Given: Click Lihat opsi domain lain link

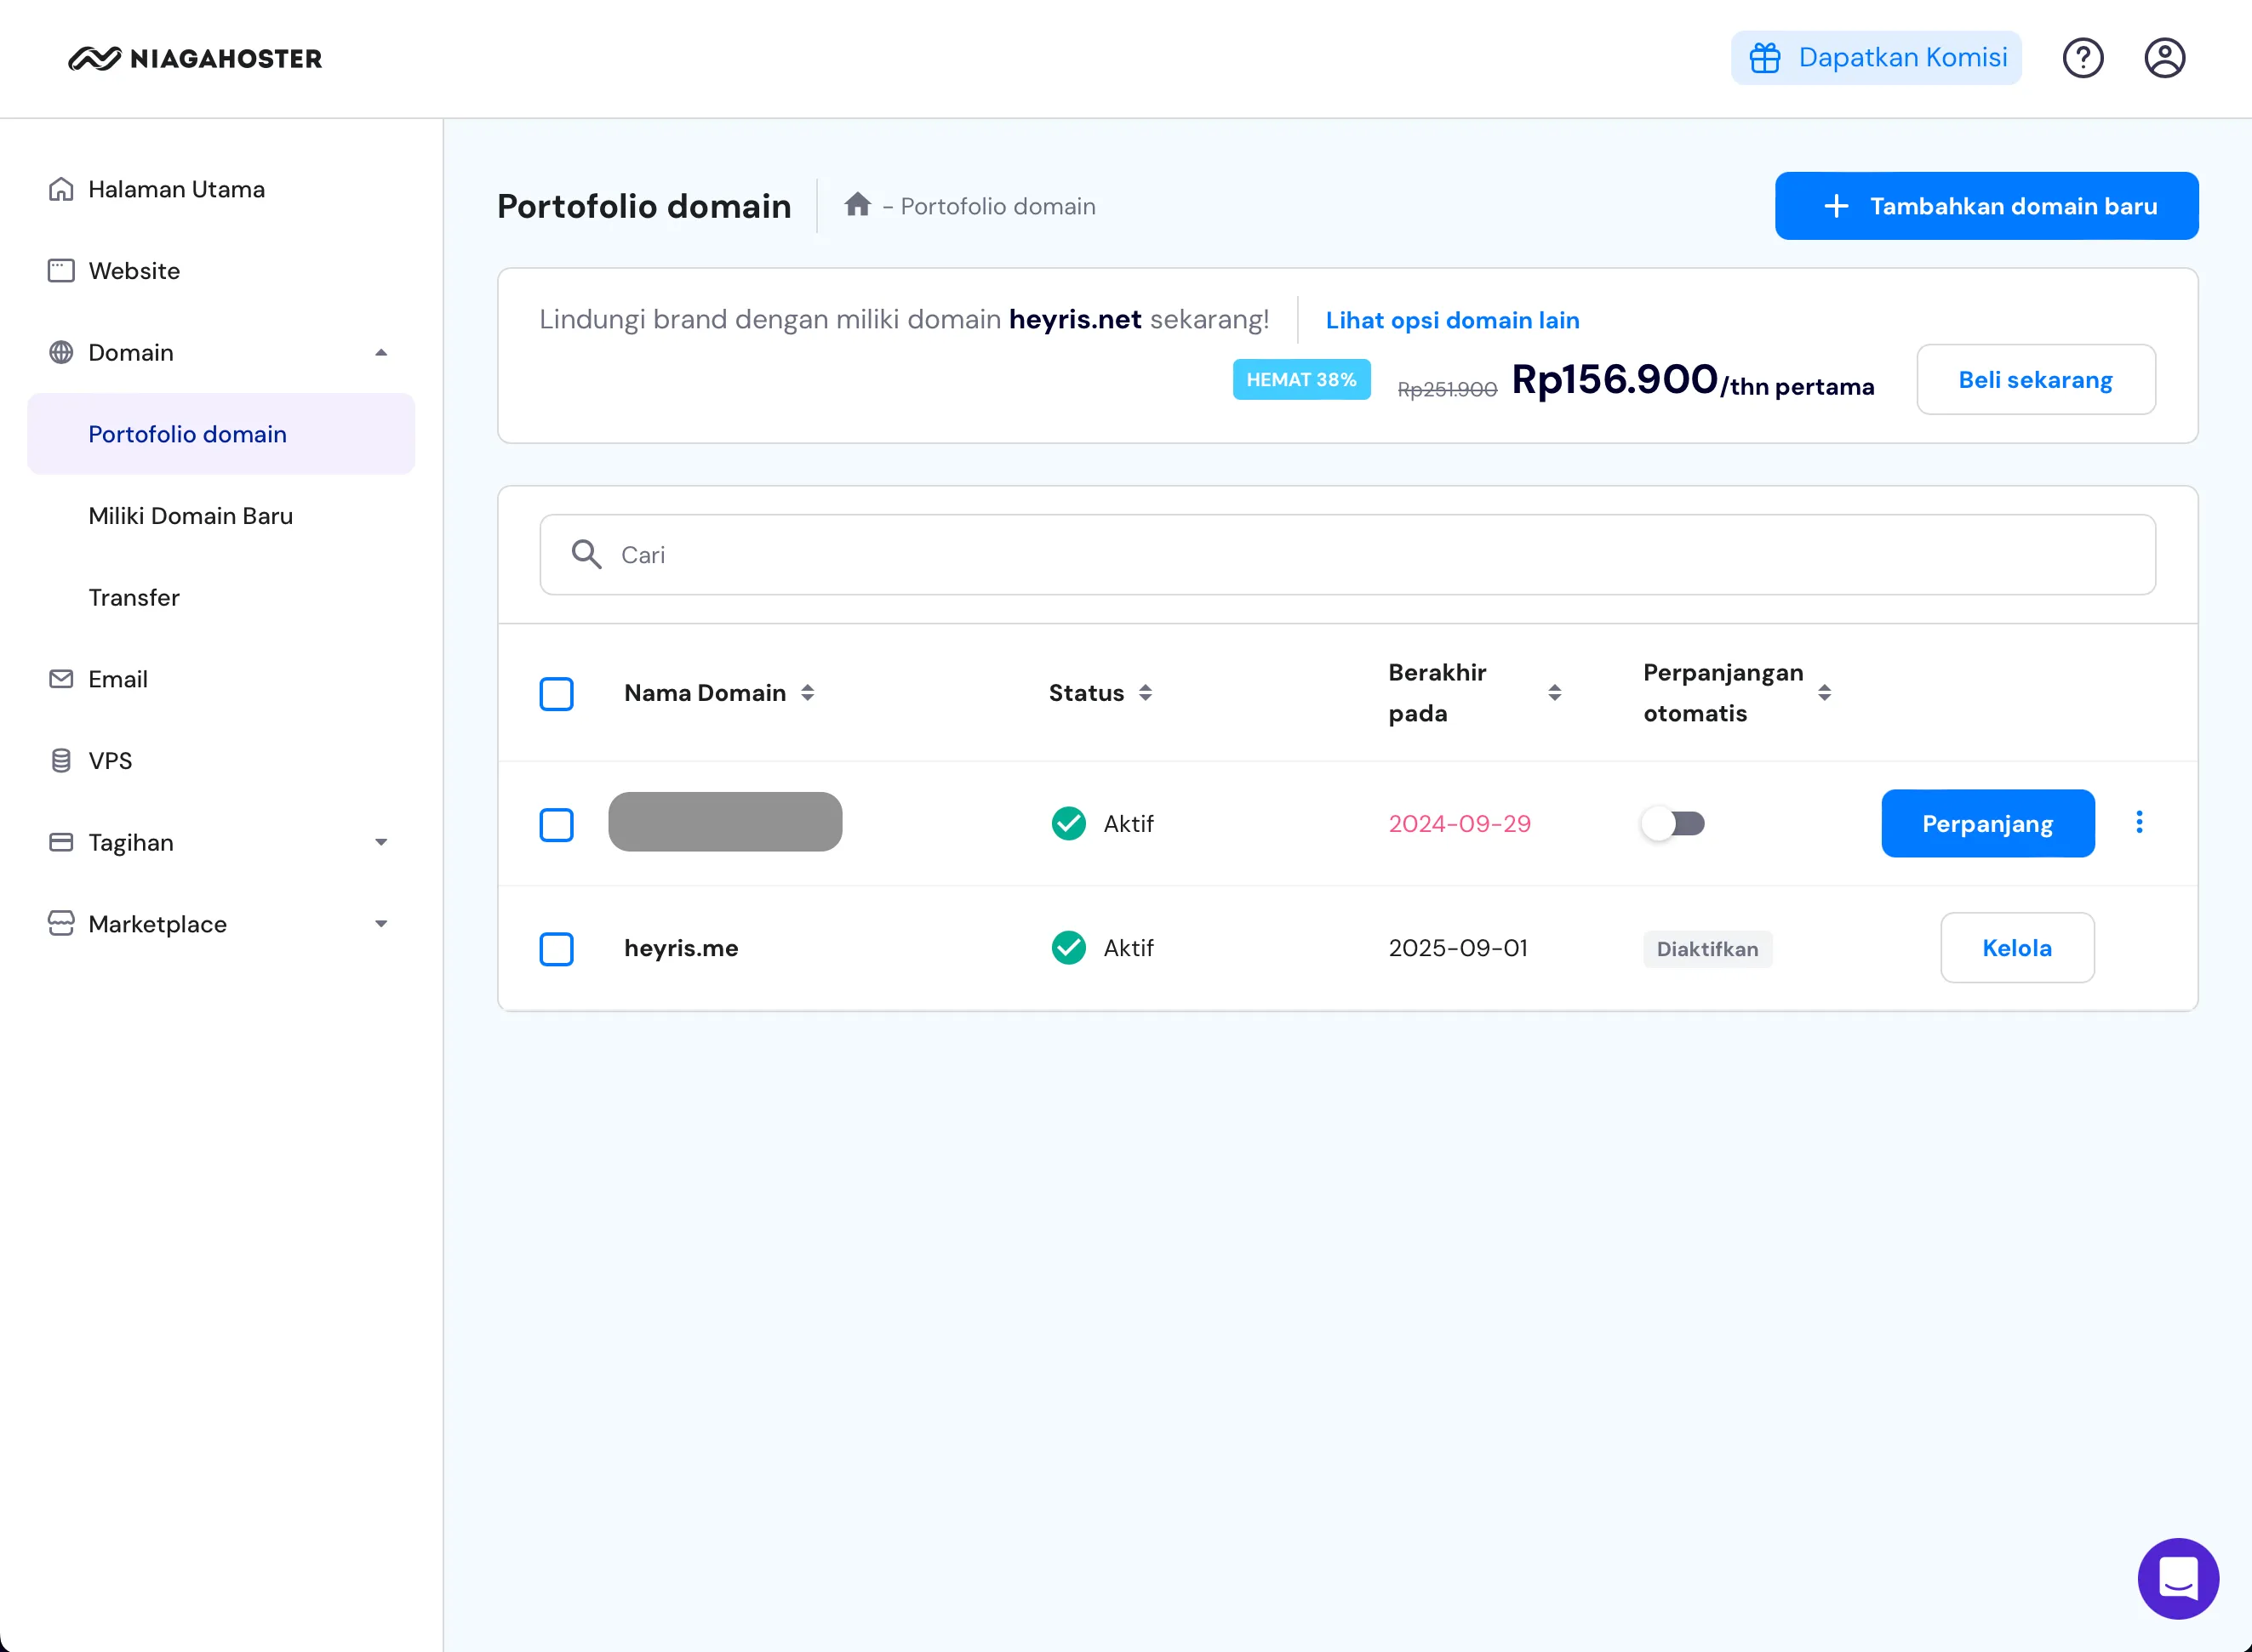Looking at the screenshot, I should point(1451,320).
